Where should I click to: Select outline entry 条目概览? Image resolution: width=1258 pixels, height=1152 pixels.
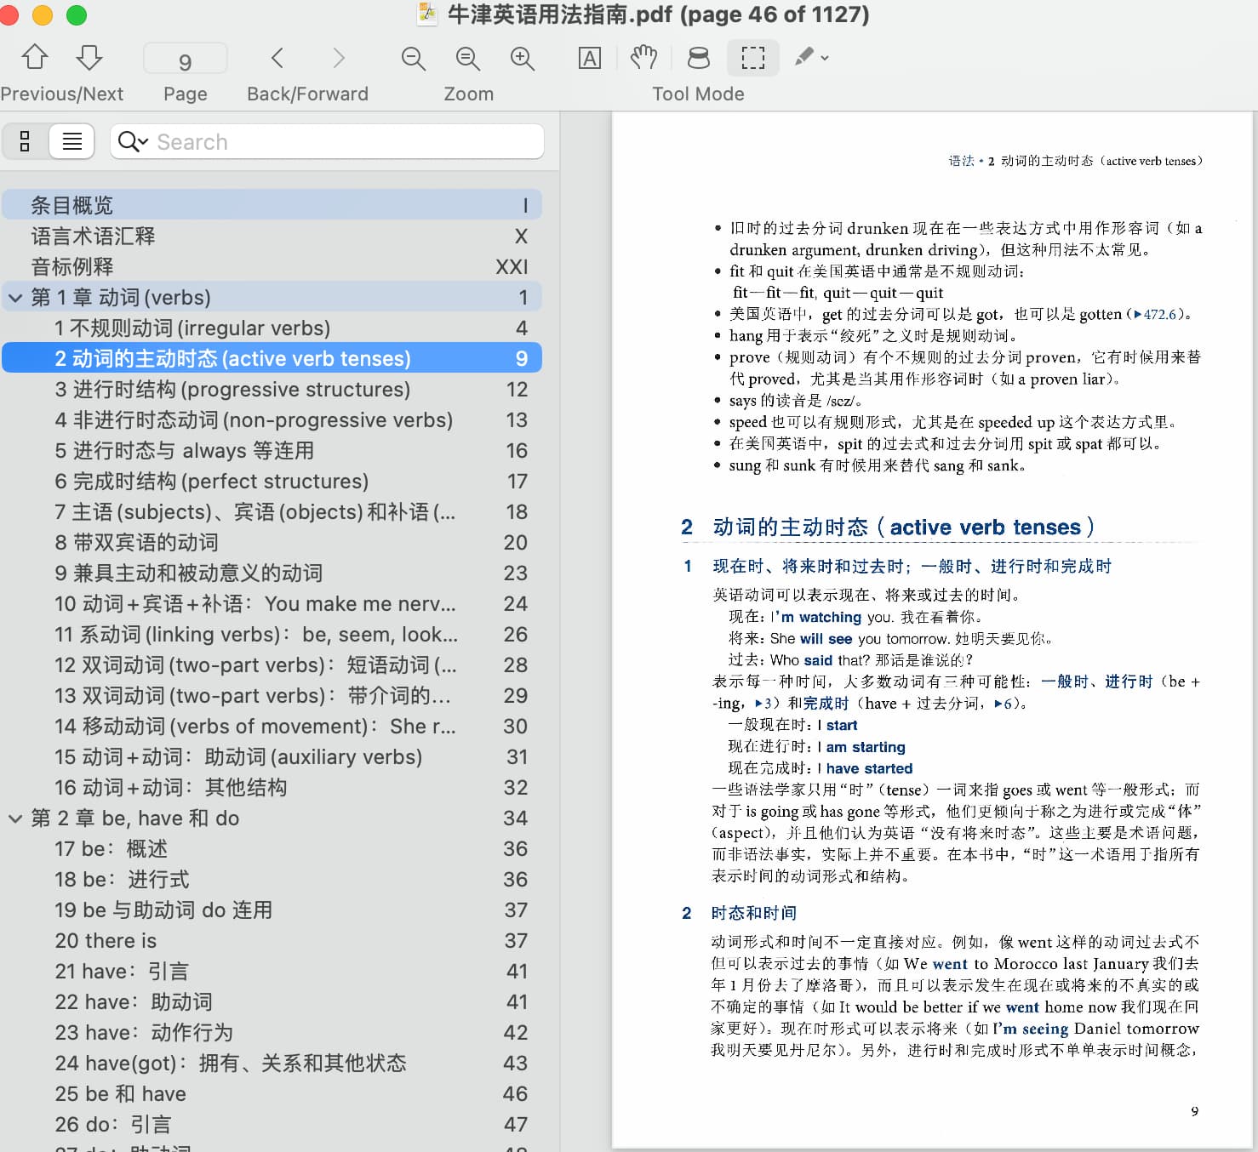click(x=72, y=205)
